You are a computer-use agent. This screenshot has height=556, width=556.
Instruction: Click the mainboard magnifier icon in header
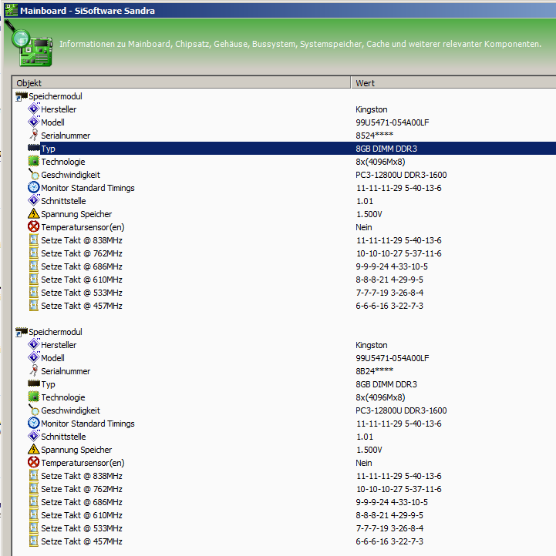29,45
